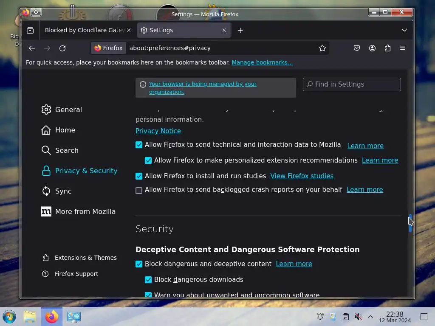The width and height of the screenshot is (435, 326).
Task: Click the settings page vertical scrollbar thumb
Action: [410, 223]
